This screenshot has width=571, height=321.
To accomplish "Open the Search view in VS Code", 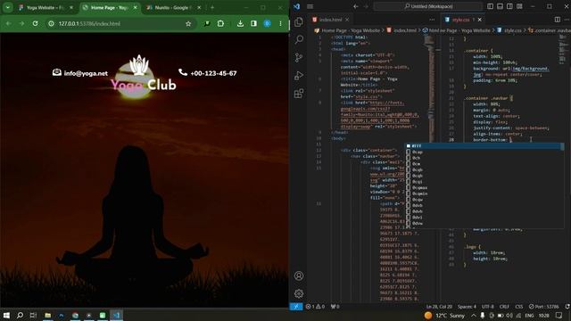I will pos(299,39).
